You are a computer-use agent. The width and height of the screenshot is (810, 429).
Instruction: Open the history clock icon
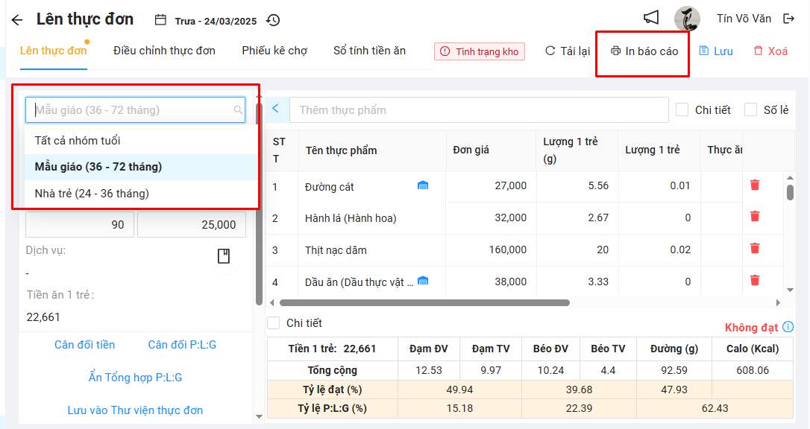click(274, 20)
